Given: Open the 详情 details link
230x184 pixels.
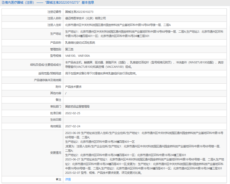Looking at the screenshot, I should 68,179.
